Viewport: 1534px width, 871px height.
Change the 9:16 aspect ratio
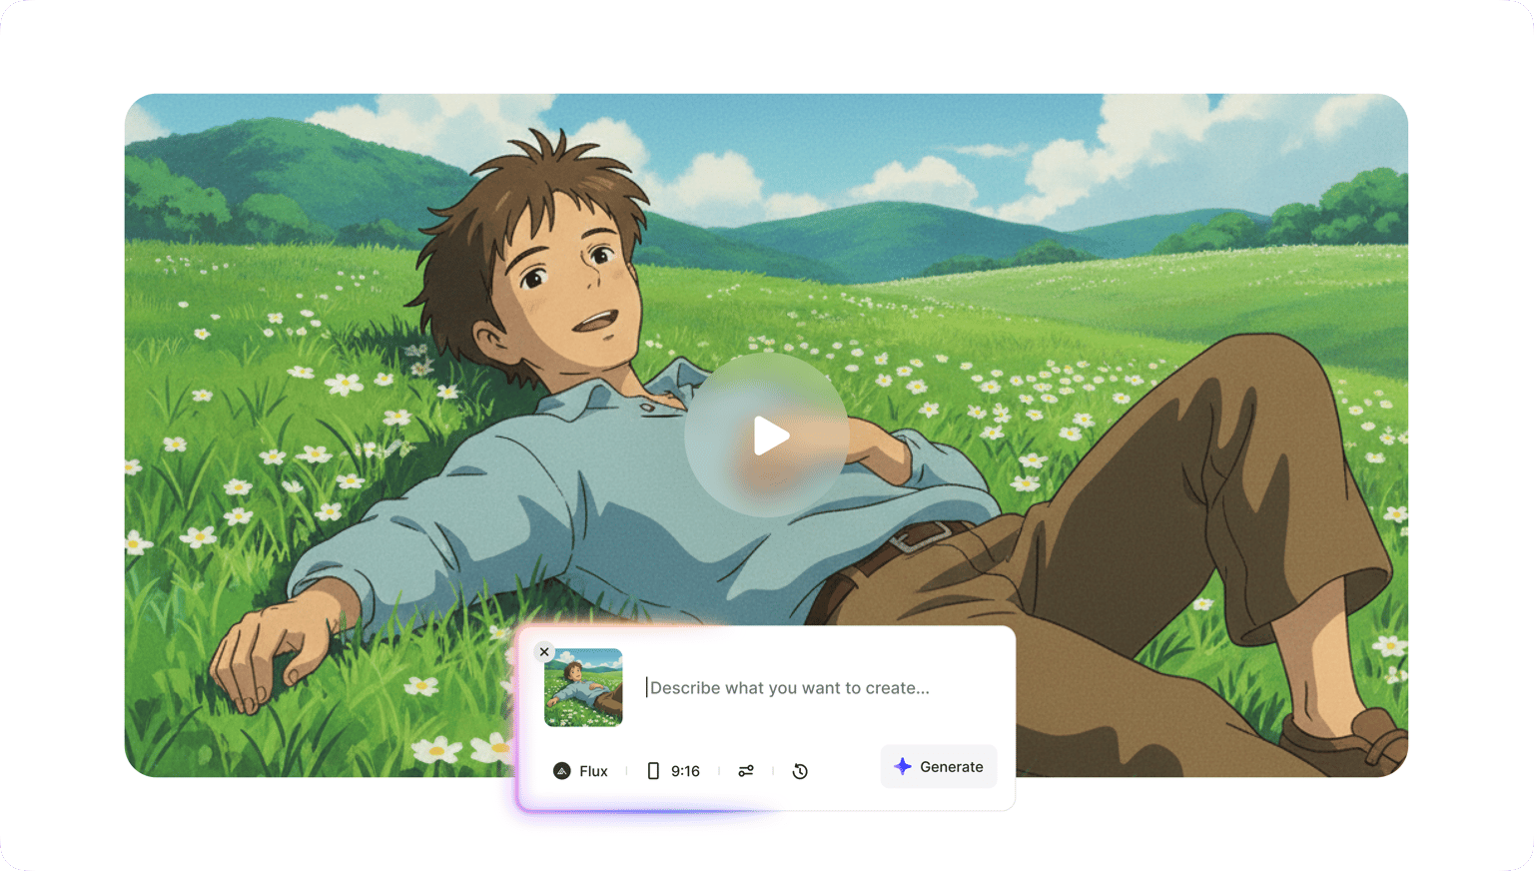click(x=685, y=771)
